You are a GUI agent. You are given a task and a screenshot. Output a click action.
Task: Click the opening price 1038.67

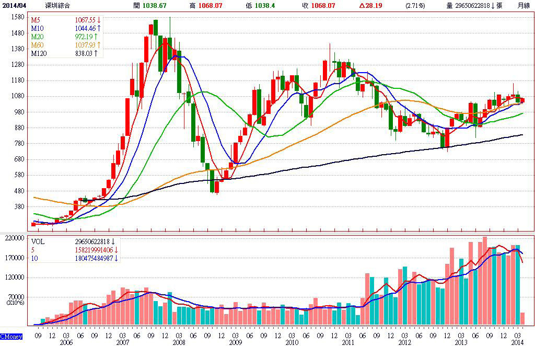point(154,6)
